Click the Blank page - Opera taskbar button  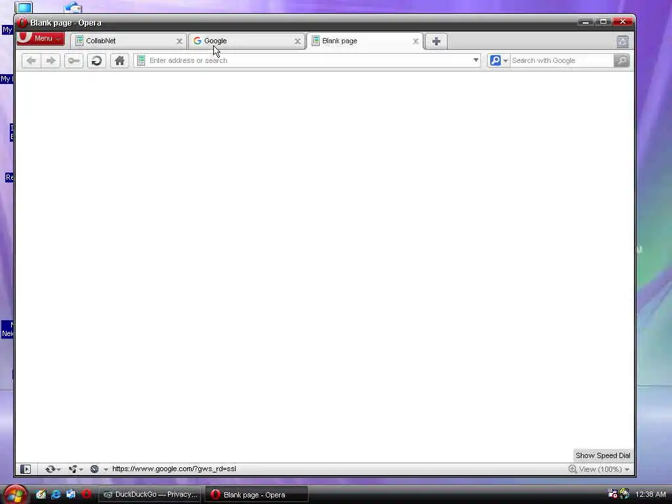coord(257,495)
